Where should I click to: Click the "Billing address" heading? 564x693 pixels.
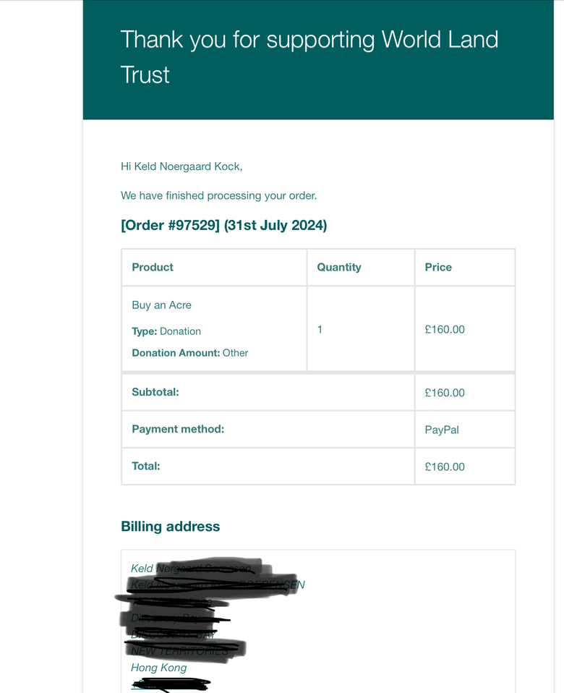(x=171, y=527)
